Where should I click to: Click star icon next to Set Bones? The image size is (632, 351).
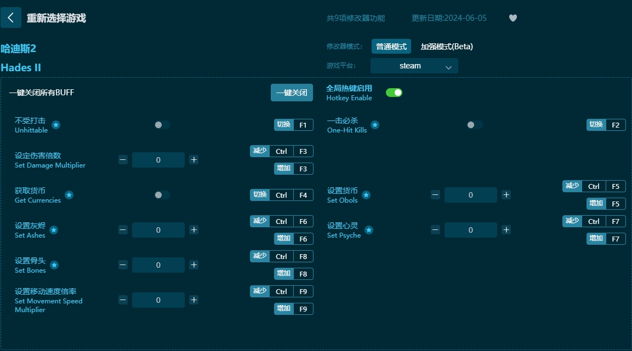tap(54, 265)
